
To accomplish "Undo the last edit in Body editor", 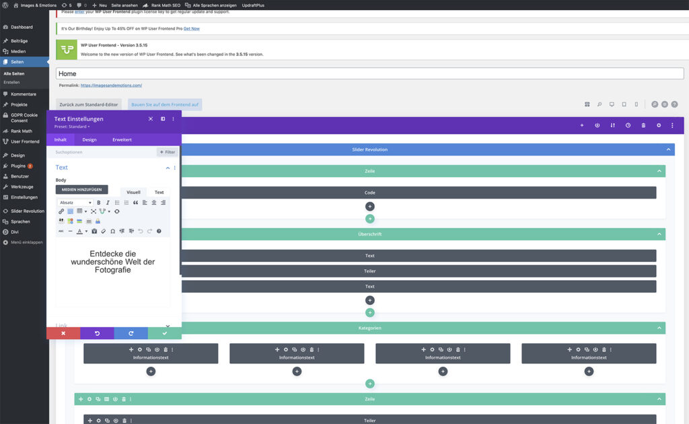I will click(x=140, y=231).
